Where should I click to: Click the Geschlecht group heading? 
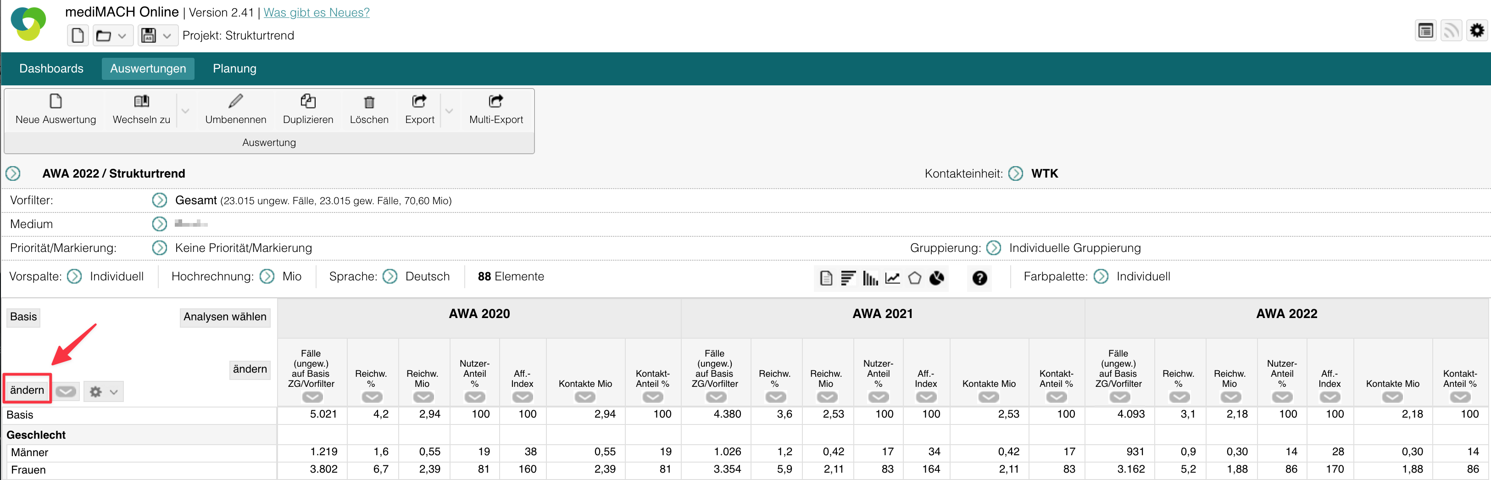(x=36, y=435)
